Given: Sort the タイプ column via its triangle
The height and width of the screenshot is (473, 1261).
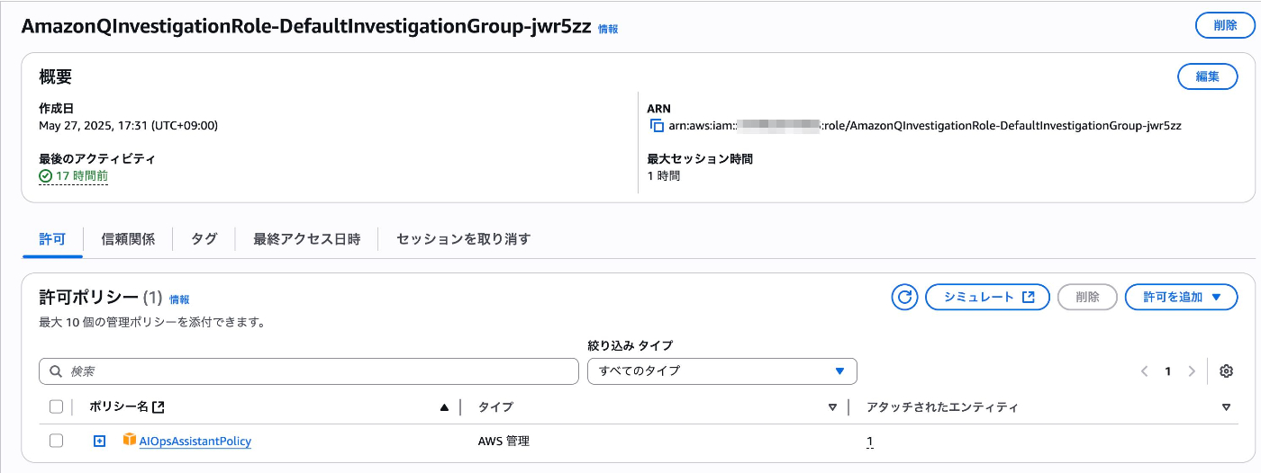Looking at the screenshot, I should click(x=832, y=407).
